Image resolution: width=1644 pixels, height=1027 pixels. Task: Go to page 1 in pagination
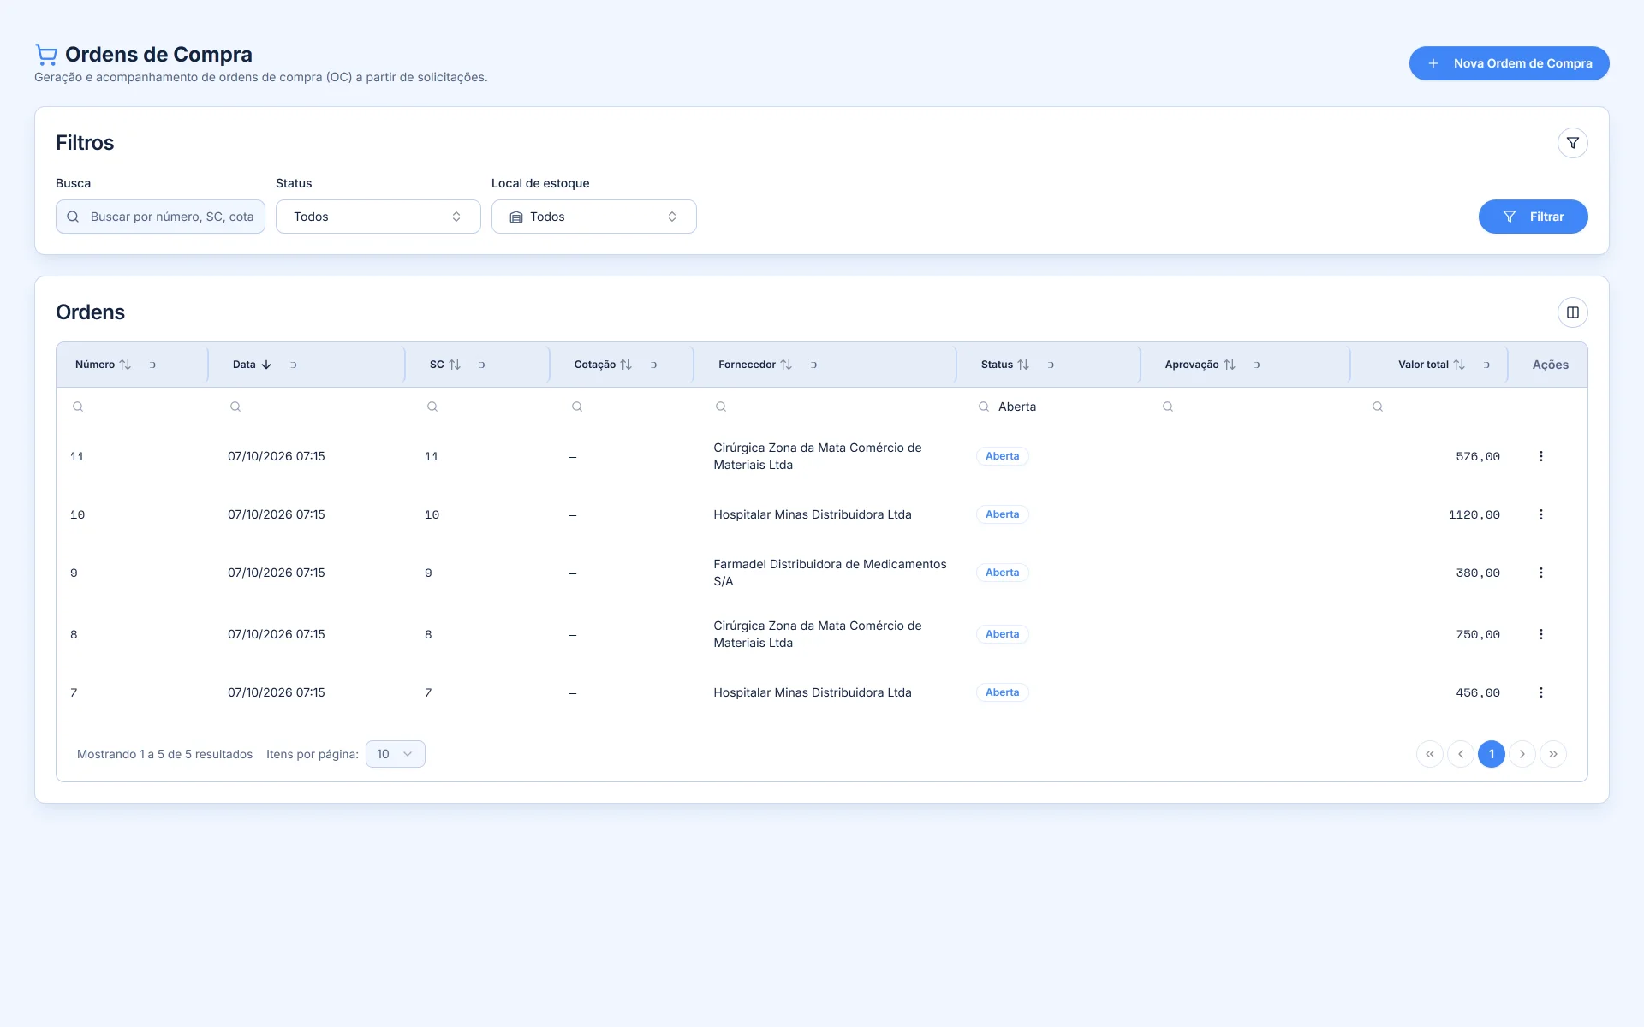(1491, 754)
